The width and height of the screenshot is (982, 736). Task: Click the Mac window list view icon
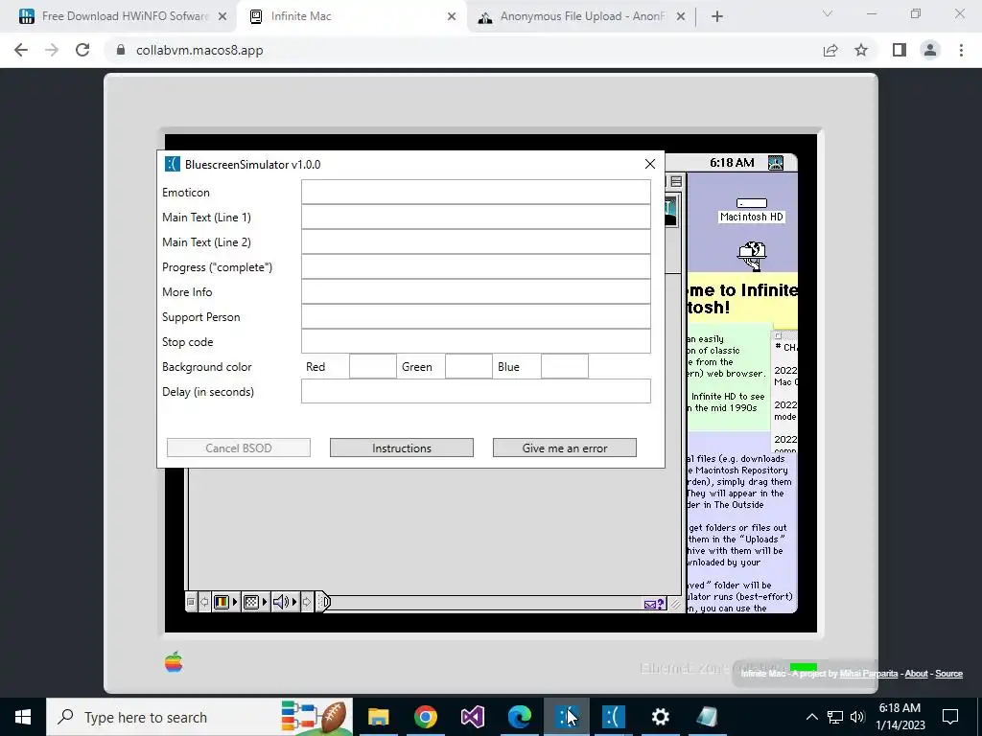click(x=676, y=181)
